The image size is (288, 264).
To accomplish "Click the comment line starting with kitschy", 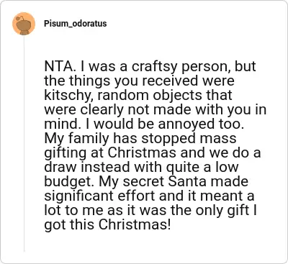I will click(x=138, y=95).
